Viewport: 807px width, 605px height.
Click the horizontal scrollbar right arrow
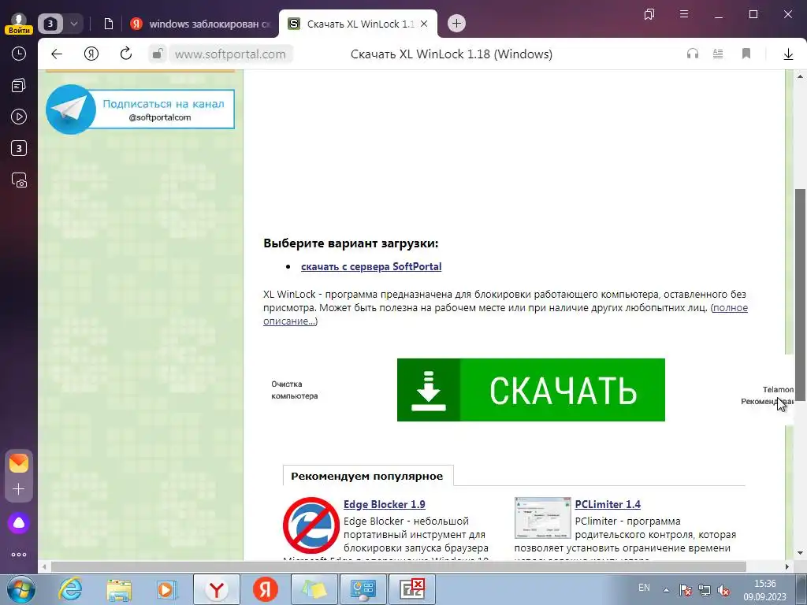787,567
